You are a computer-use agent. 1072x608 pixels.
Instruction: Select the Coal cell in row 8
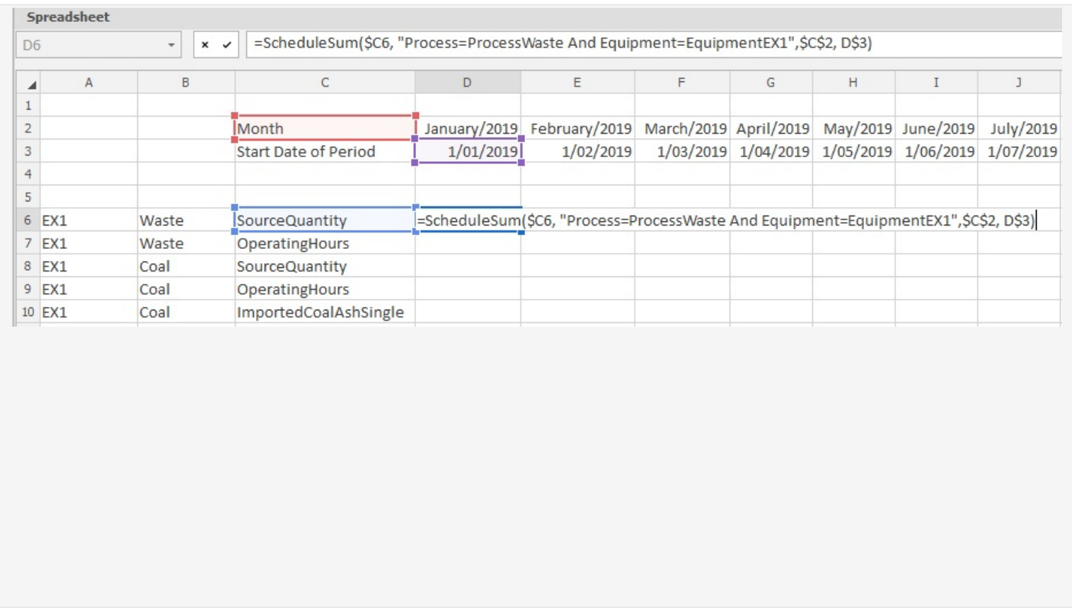tap(185, 266)
